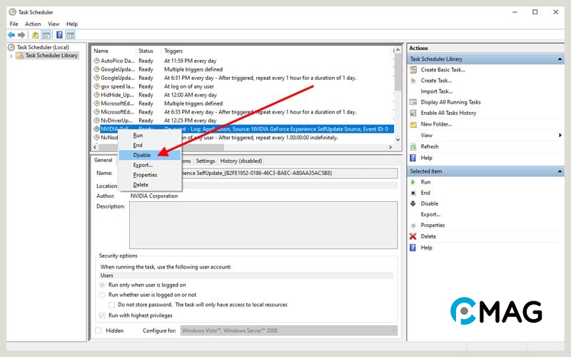Image resolution: width=571 pixels, height=357 pixels.
Task: Toggle Do not store password checkbox
Action: [111, 305]
